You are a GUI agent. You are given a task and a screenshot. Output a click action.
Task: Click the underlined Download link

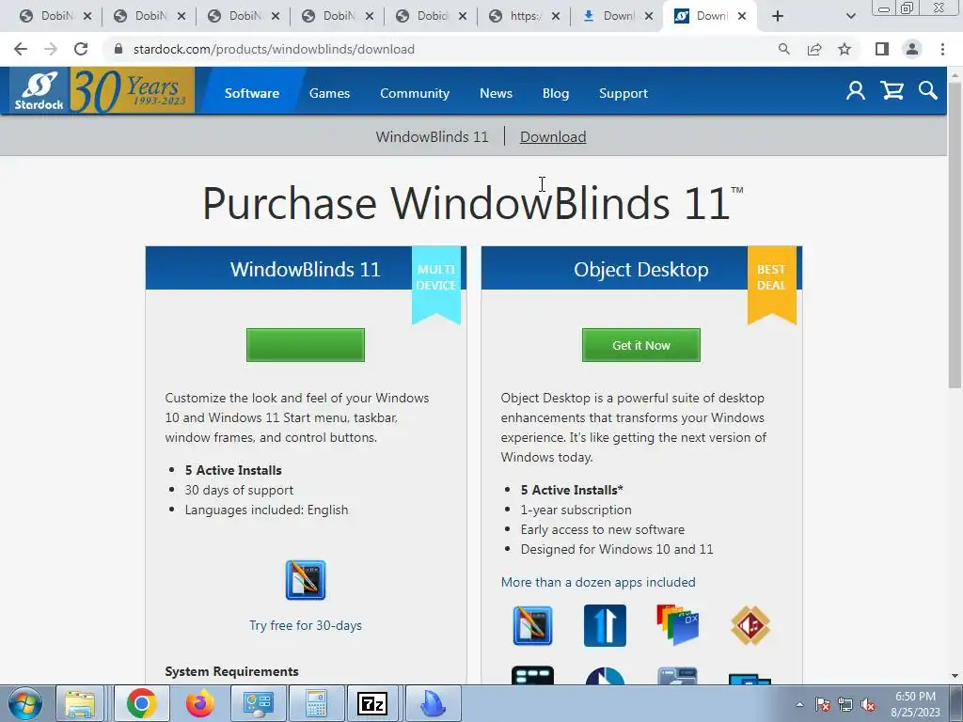[553, 136]
